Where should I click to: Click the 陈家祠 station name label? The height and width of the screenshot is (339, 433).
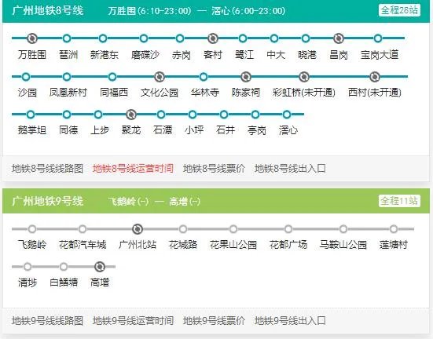pyautogui.click(x=246, y=93)
